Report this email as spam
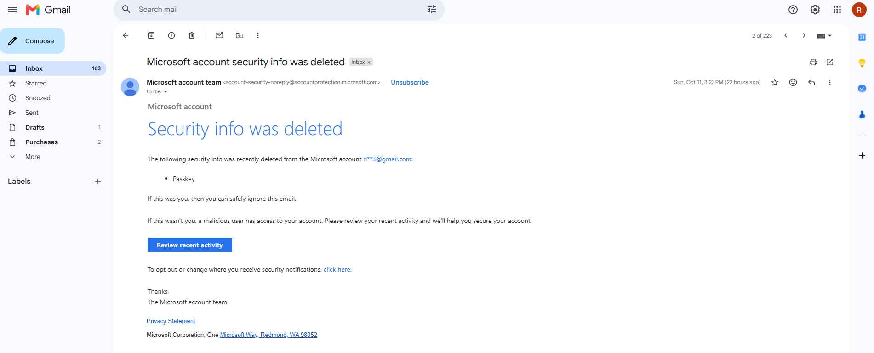 pos(171,35)
